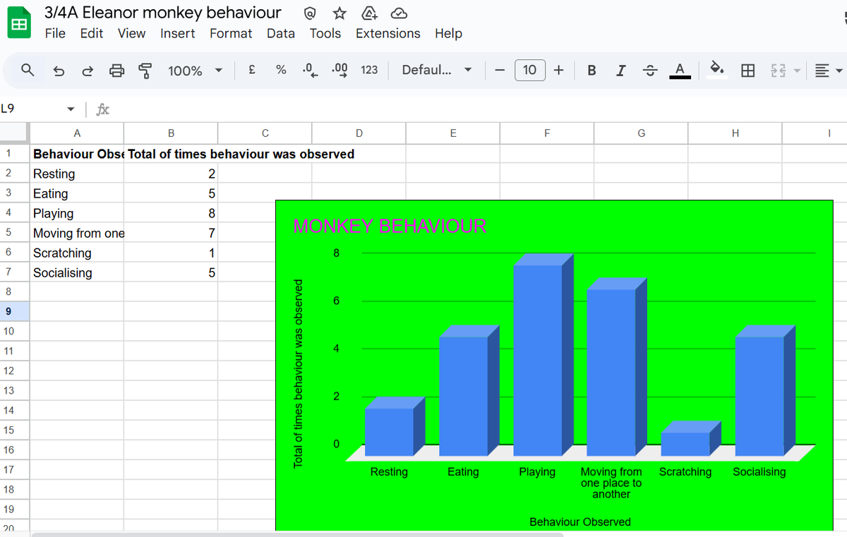The width and height of the screenshot is (847, 537).
Task: Print the spreadsheet with printer icon
Action: pos(116,71)
